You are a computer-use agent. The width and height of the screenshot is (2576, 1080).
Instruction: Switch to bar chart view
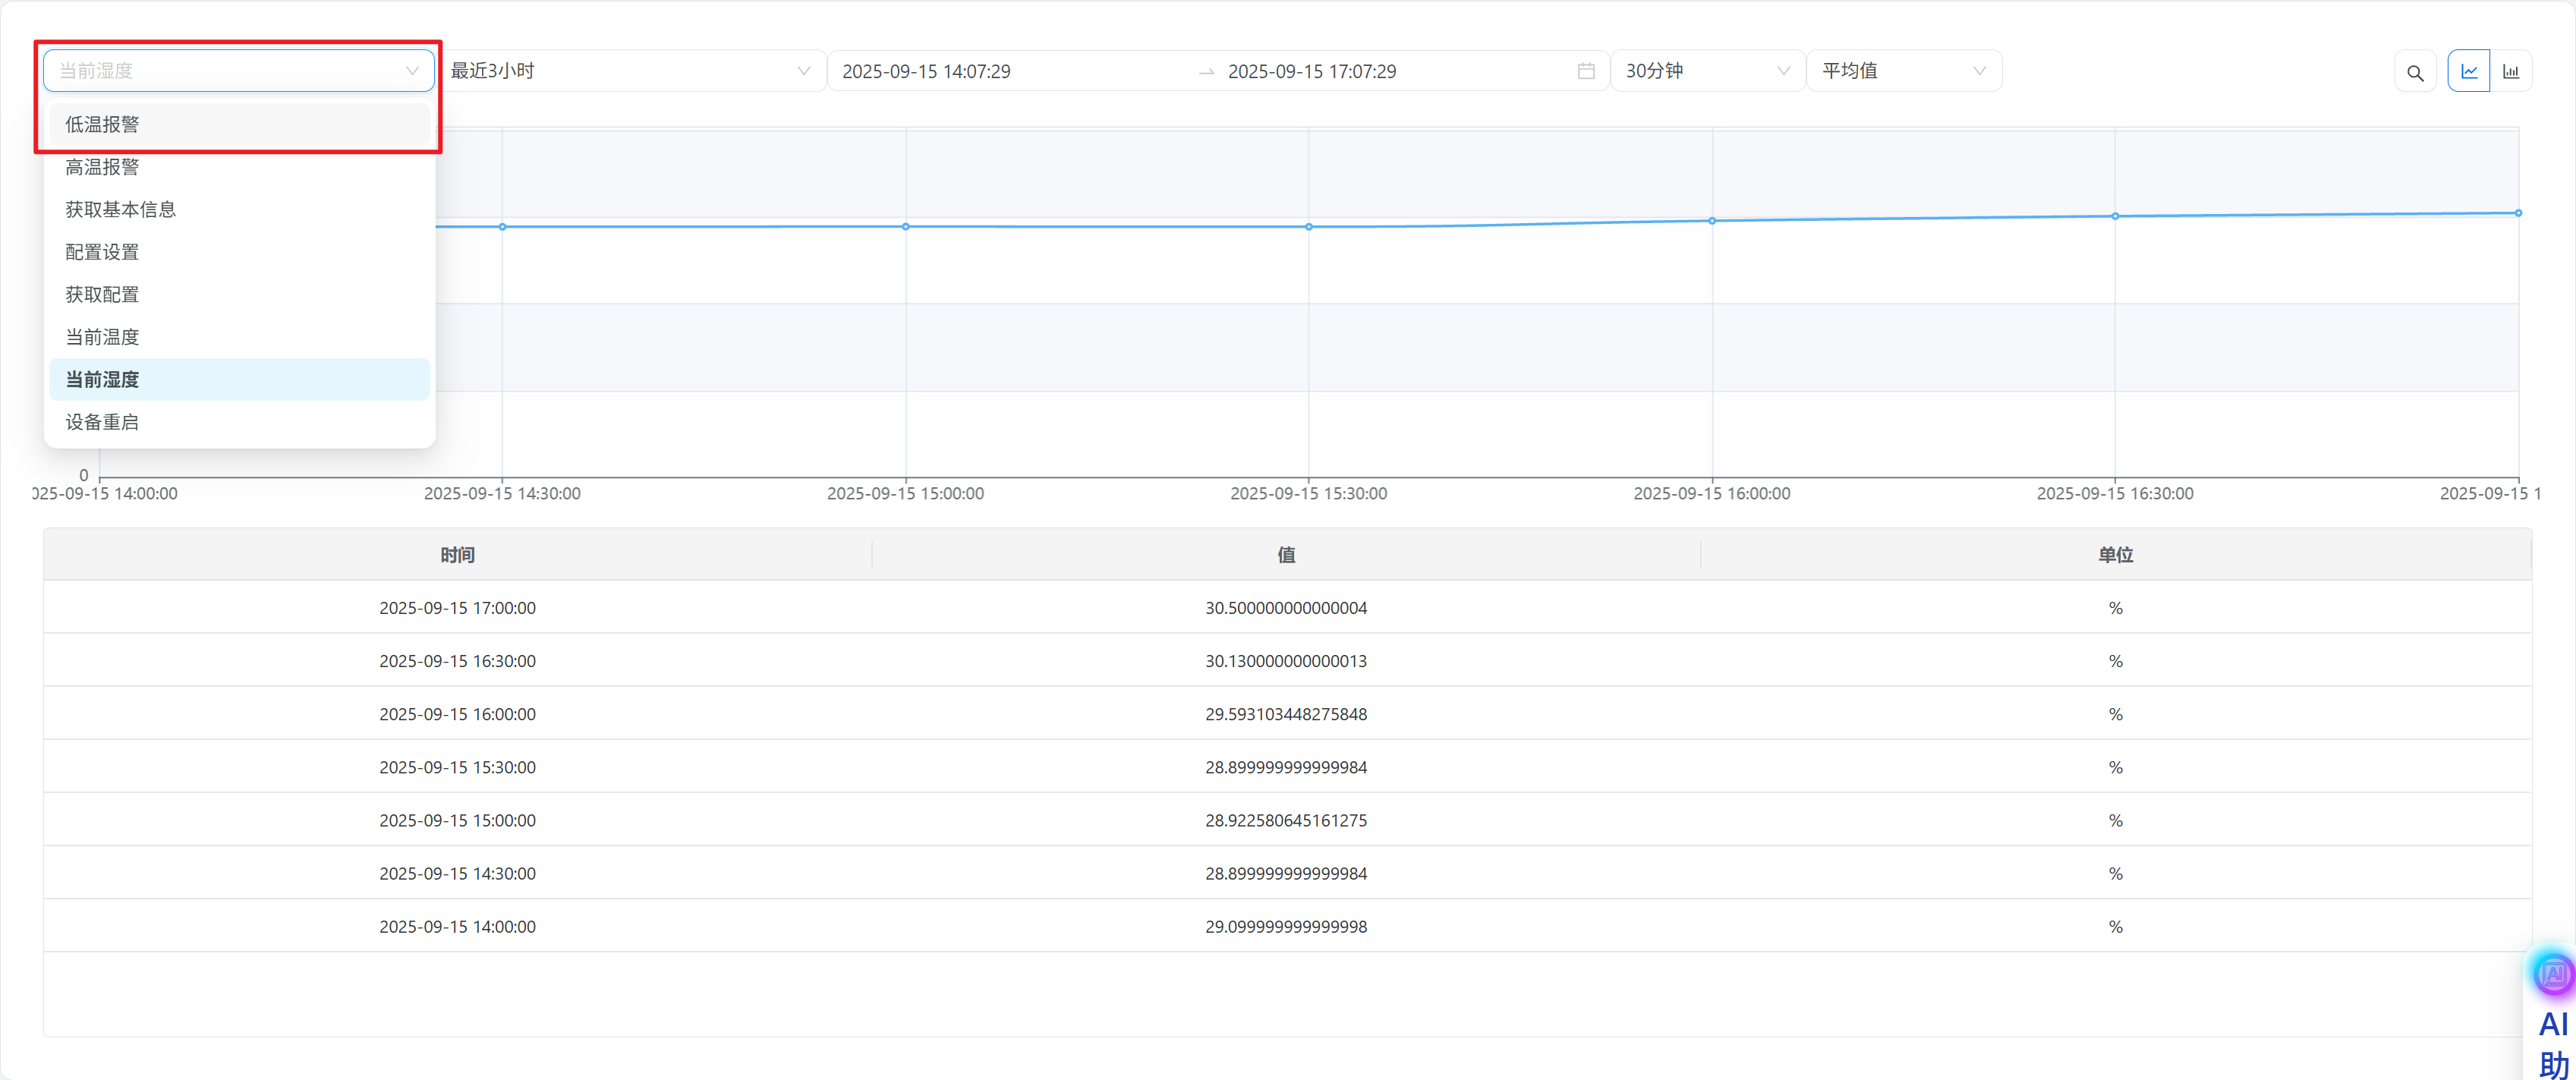(2510, 71)
